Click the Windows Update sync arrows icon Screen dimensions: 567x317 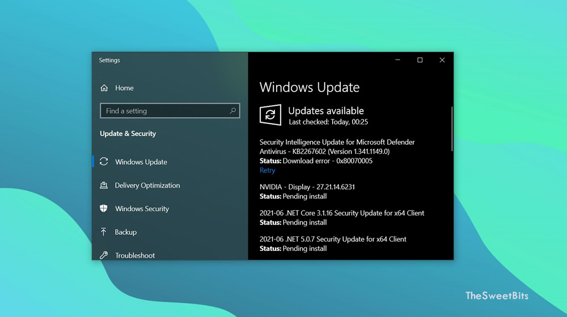(x=104, y=161)
